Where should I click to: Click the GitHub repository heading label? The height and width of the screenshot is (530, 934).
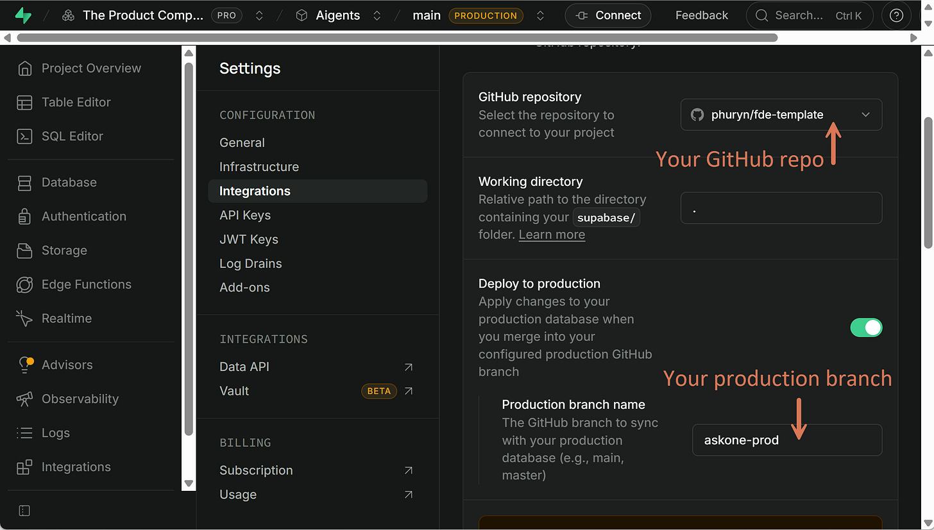[x=530, y=97]
